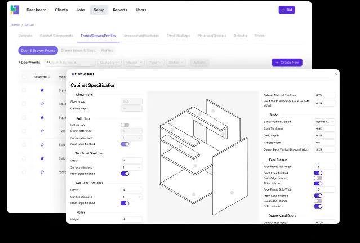The width and height of the screenshot is (360, 243).
Task: Close the New Cabinet dialog
Action: [336, 74]
